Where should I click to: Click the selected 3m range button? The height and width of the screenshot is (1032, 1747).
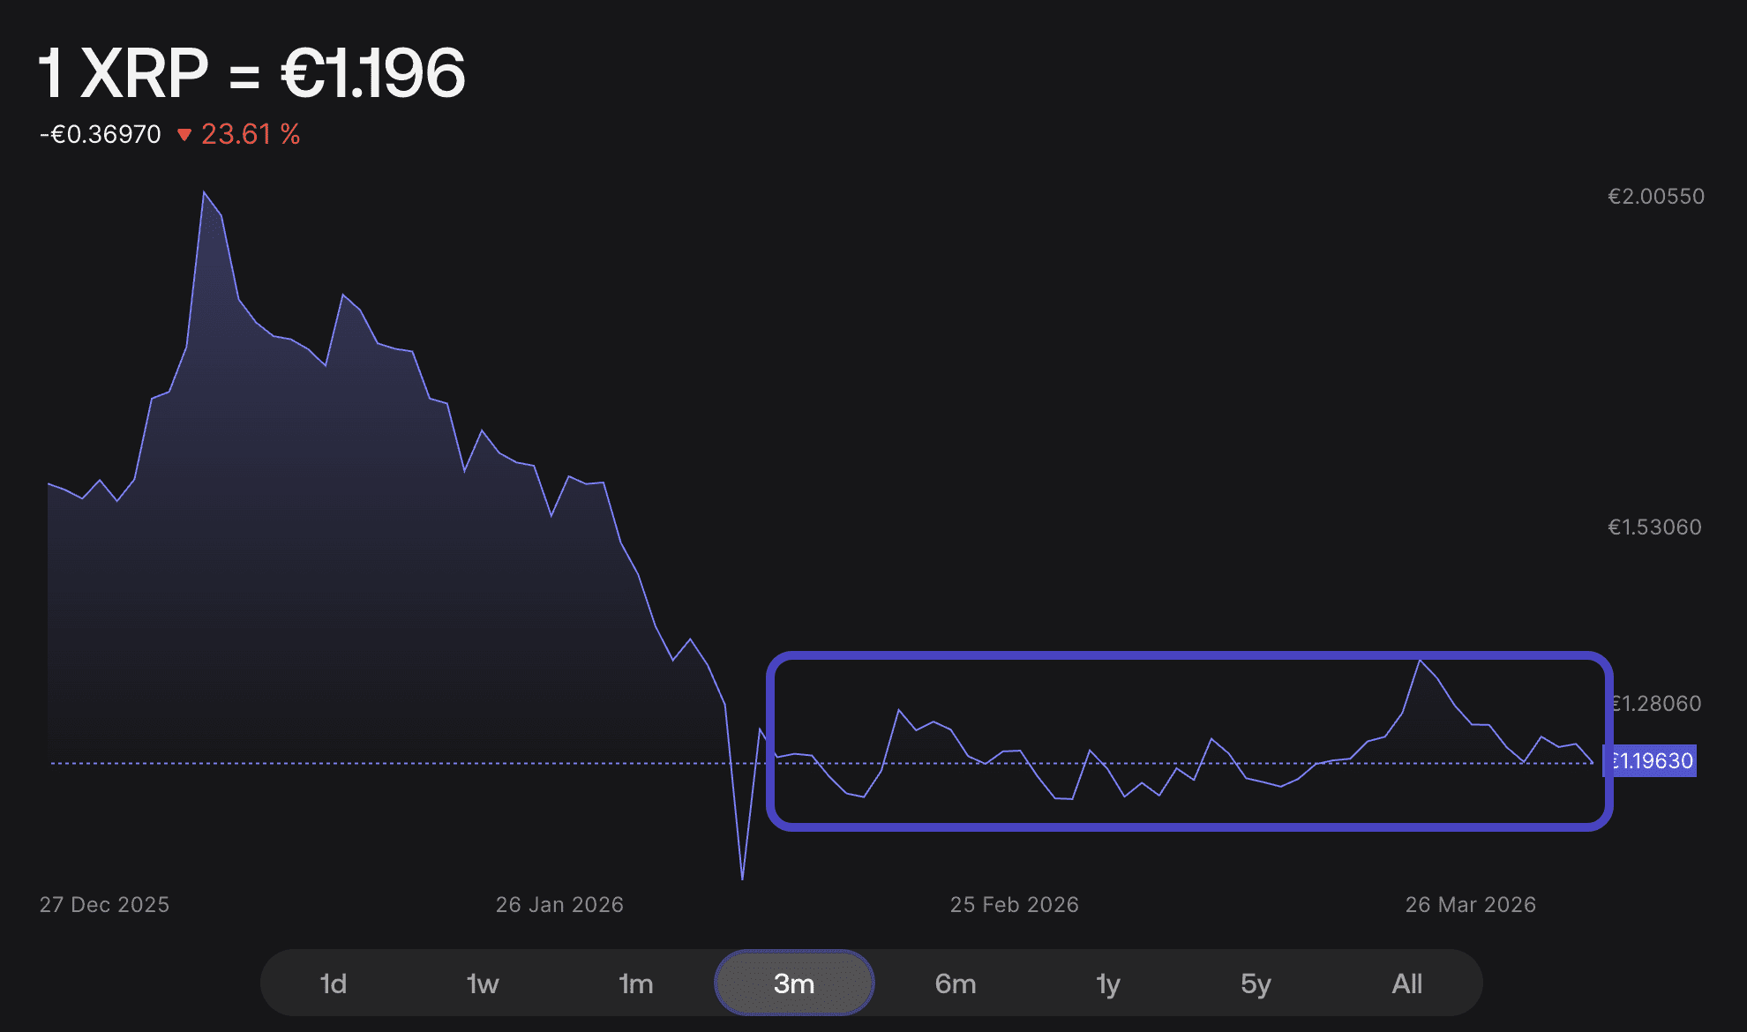(794, 983)
